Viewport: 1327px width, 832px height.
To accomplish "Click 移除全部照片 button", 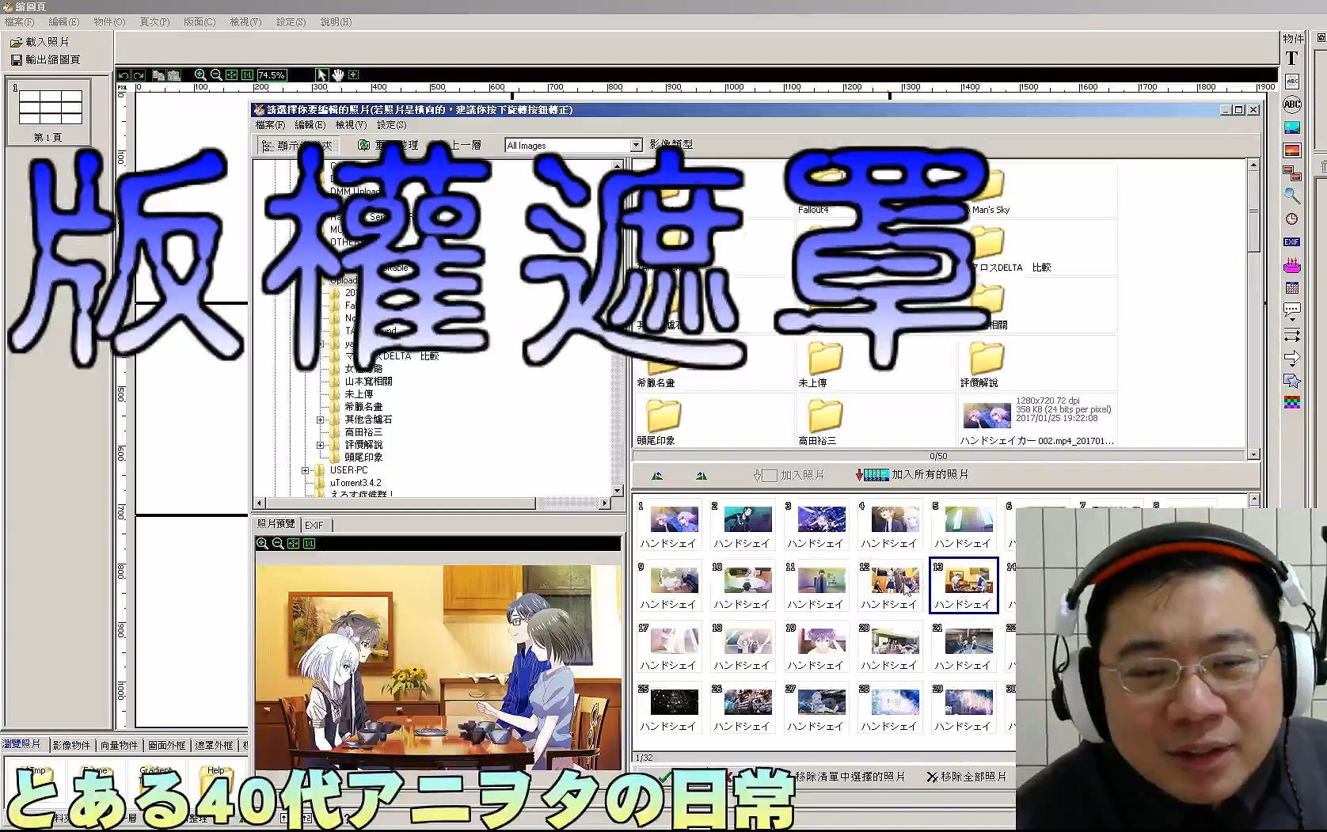I will [966, 777].
